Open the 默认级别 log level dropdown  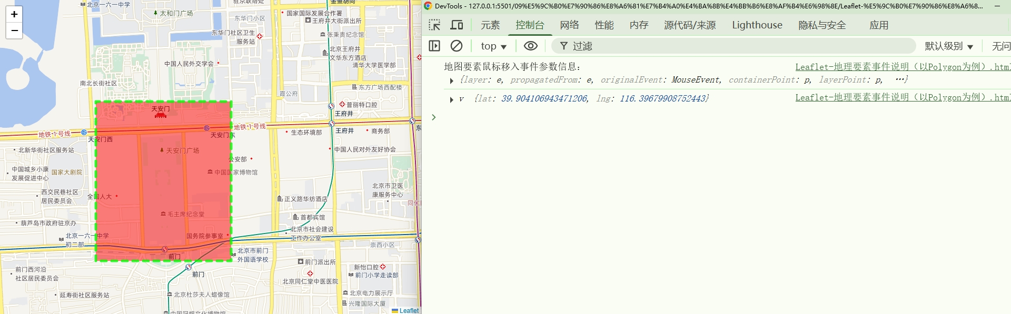click(949, 46)
